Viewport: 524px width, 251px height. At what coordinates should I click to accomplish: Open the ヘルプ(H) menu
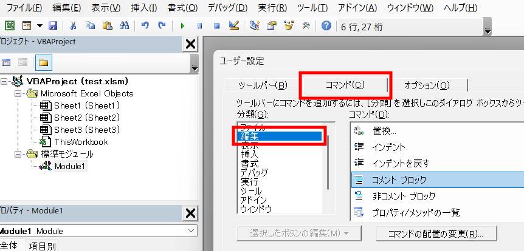pyautogui.click(x=460, y=8)
